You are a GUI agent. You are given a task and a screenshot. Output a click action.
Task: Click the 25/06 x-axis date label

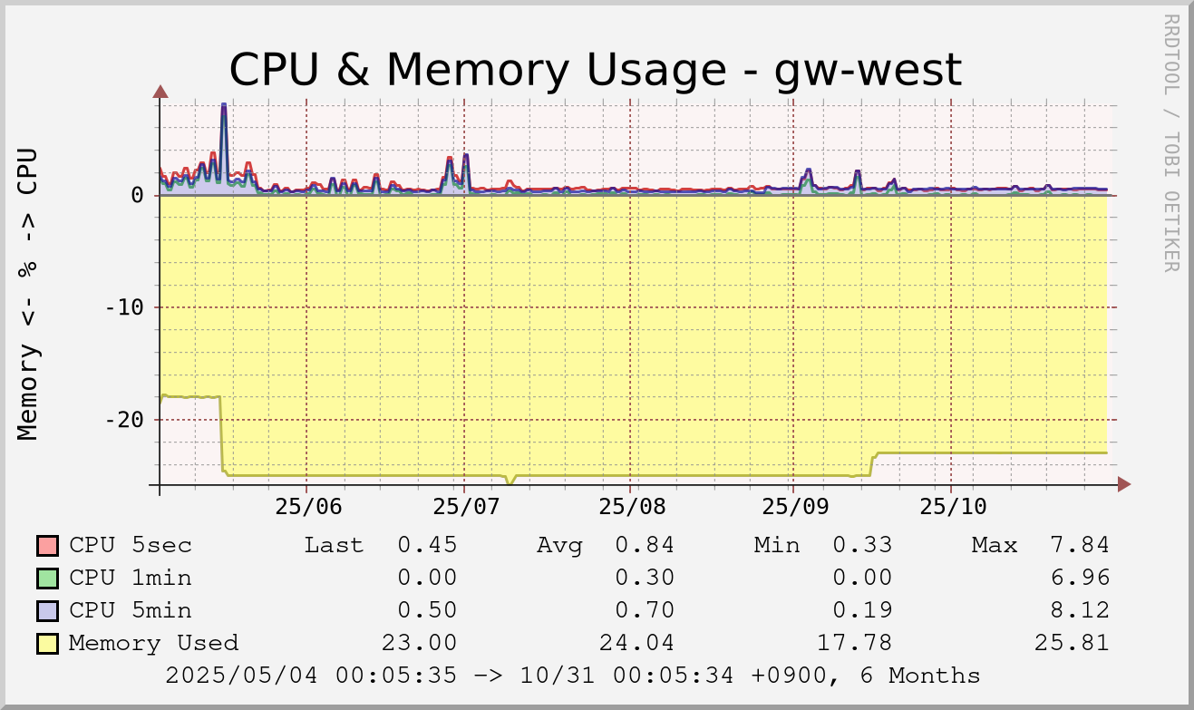point(307,506)
